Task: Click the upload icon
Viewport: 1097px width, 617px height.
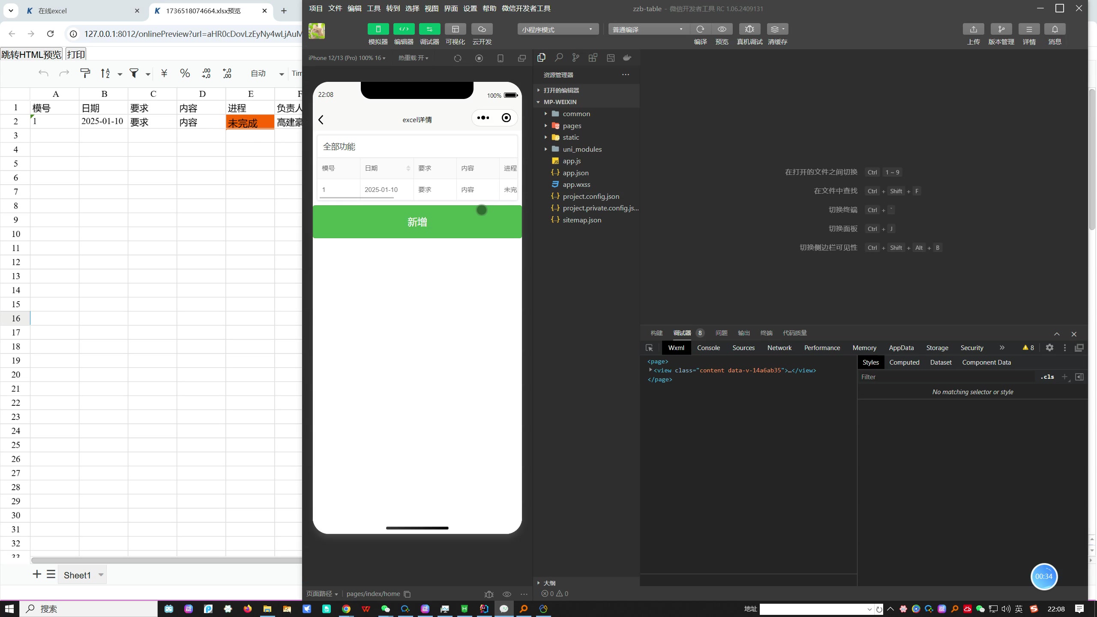Action: point(973,29)
